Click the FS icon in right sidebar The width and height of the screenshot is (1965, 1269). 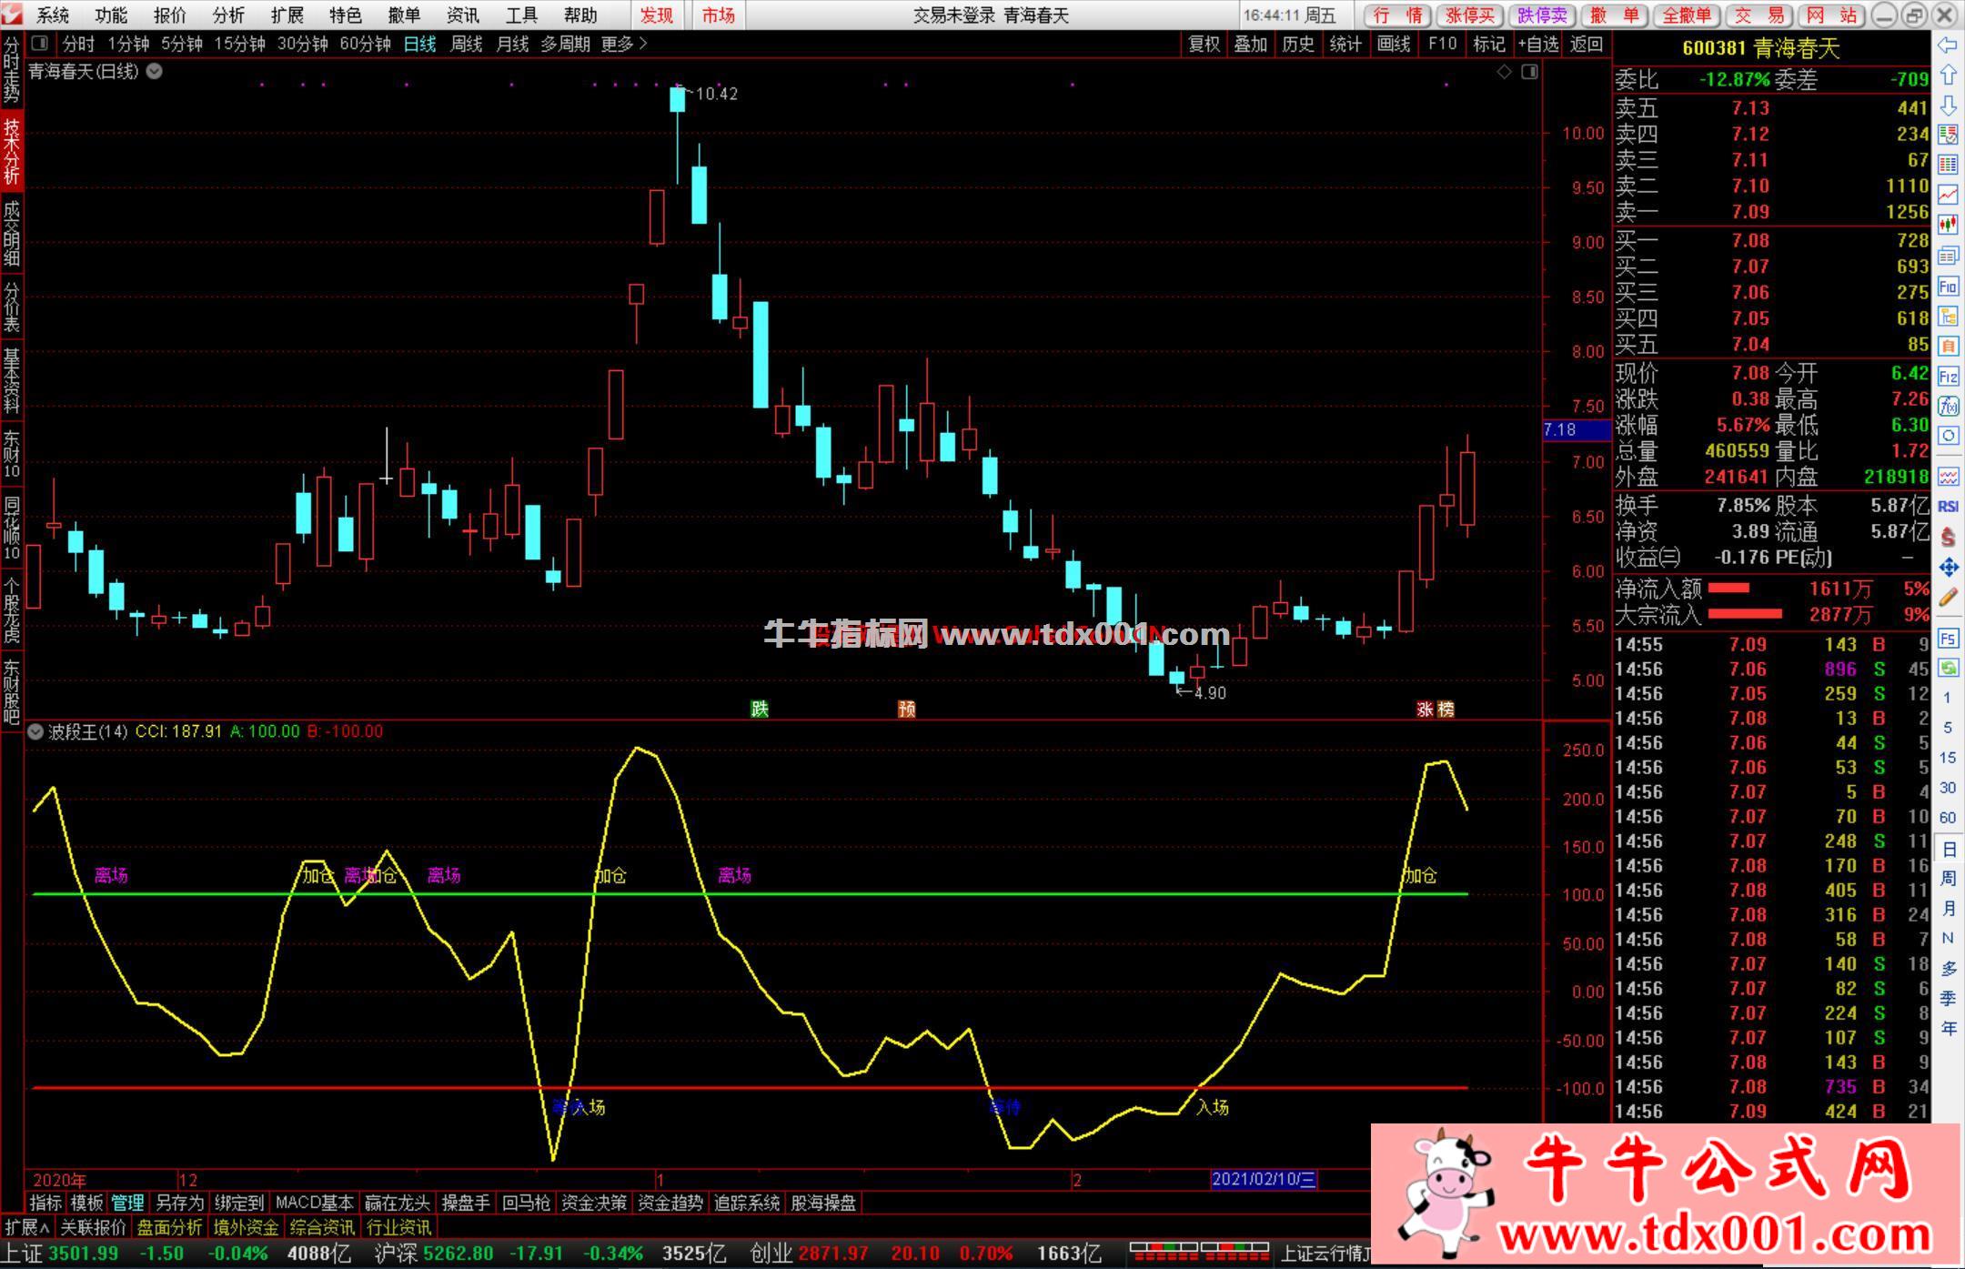click(1948, 639)
